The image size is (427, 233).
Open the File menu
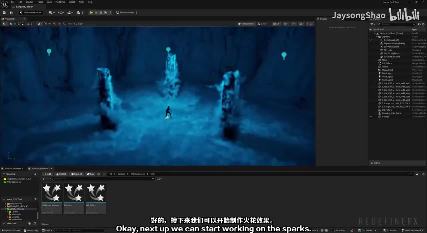(13, 2)
